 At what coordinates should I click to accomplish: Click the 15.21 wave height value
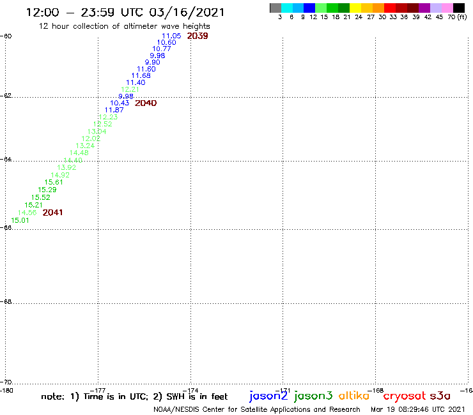(33, 205)
